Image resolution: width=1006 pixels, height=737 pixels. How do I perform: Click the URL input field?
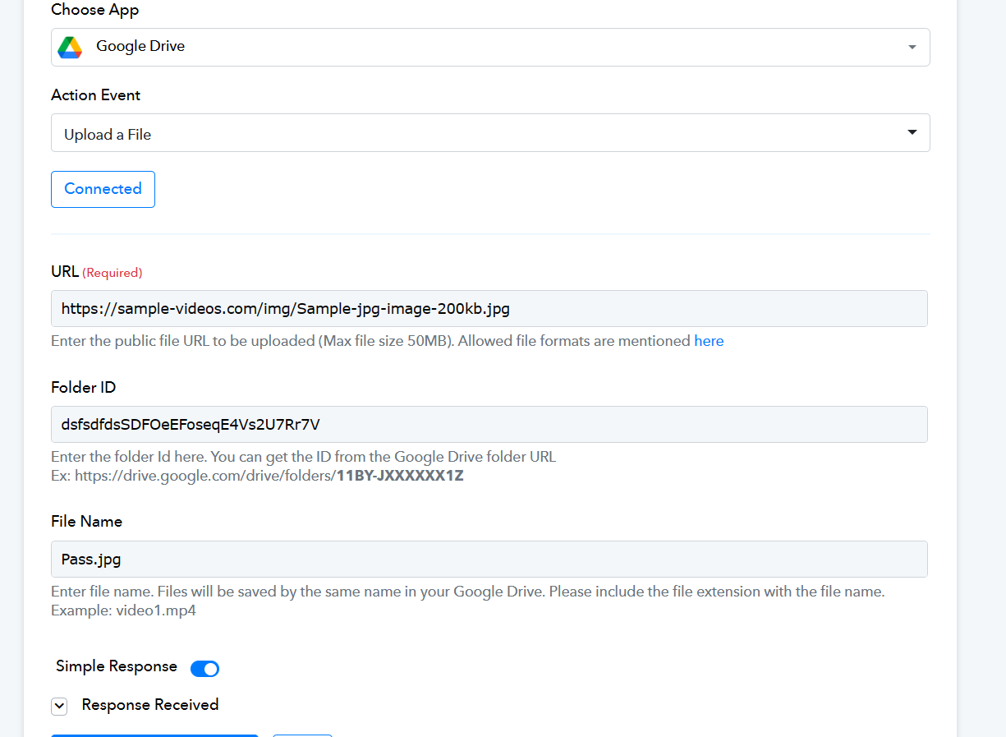point(489,308)
